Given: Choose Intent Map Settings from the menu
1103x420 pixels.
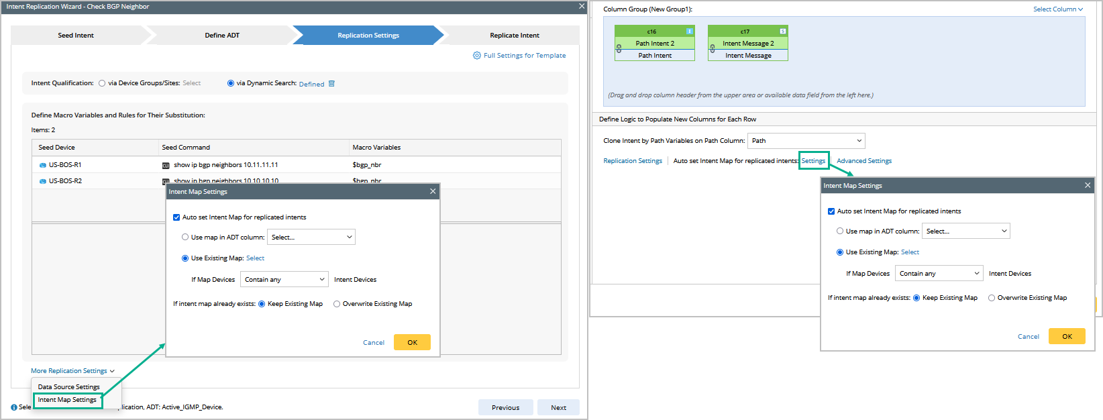Looking at the screenshot, I should pyautogui.click(x=67, y=400).
